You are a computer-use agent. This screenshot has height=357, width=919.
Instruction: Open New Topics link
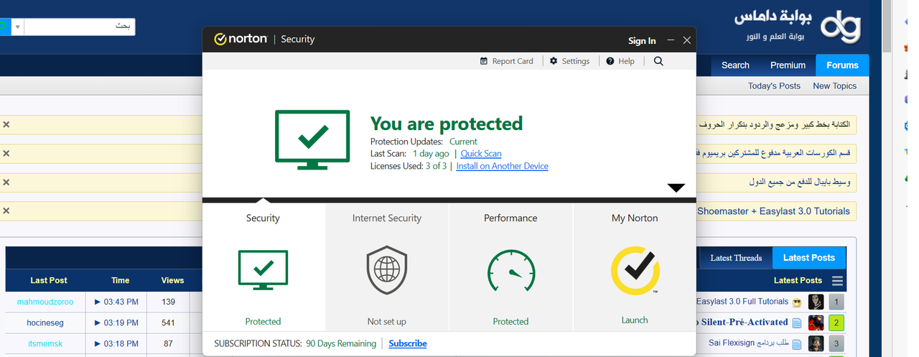(834, 85)
